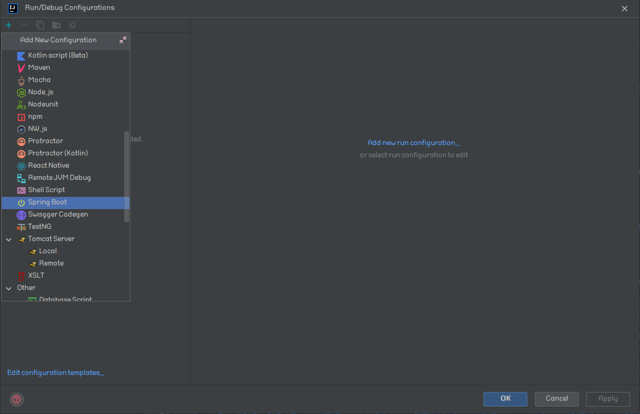The width and height of the screenshot is (640, 414).
Task: Click the red npm icon
Action: (21, 117)
